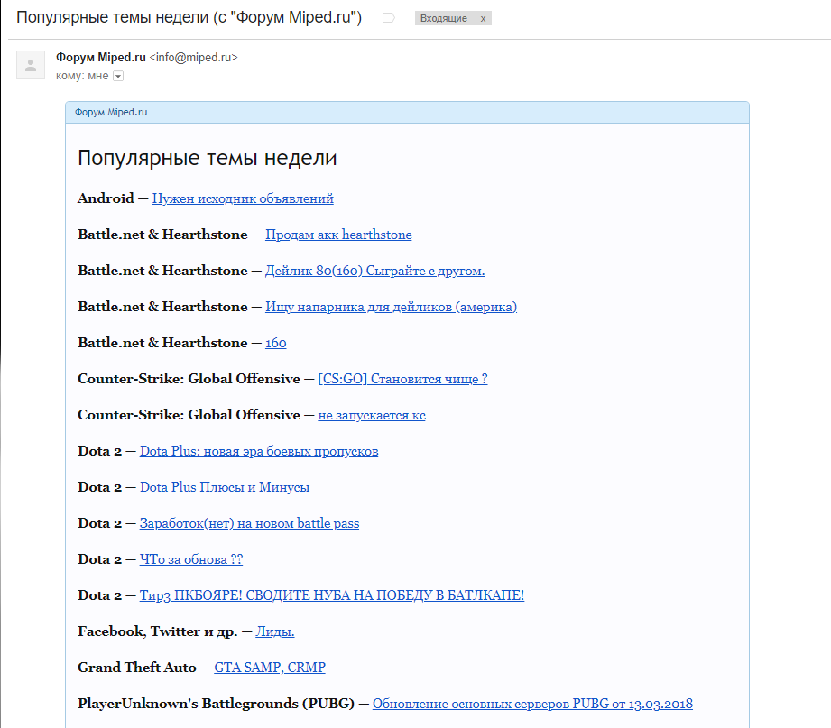Image resolution: width=831 pixels, height=728 pixels.
Task: Click the Facebook, Twitter и др. category label
Action: (157, 631)
